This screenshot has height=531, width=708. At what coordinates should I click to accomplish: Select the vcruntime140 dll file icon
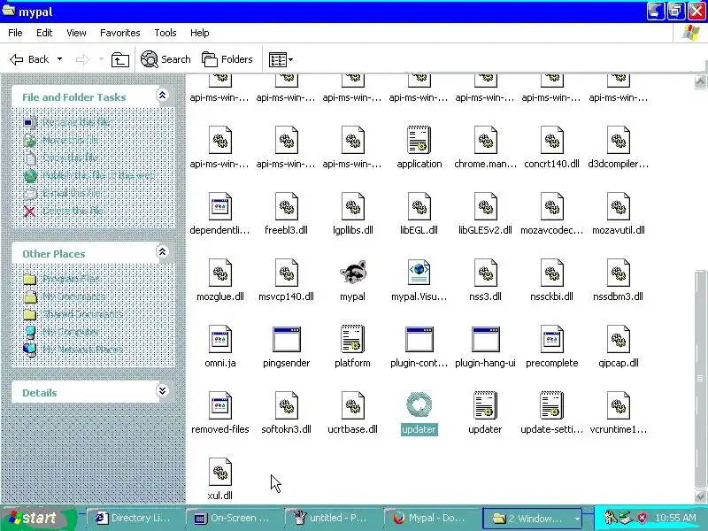(x=618, y=405)
